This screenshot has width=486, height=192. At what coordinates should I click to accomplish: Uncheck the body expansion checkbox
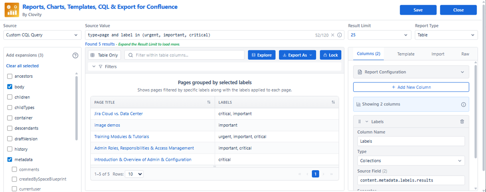pos(9,87)
